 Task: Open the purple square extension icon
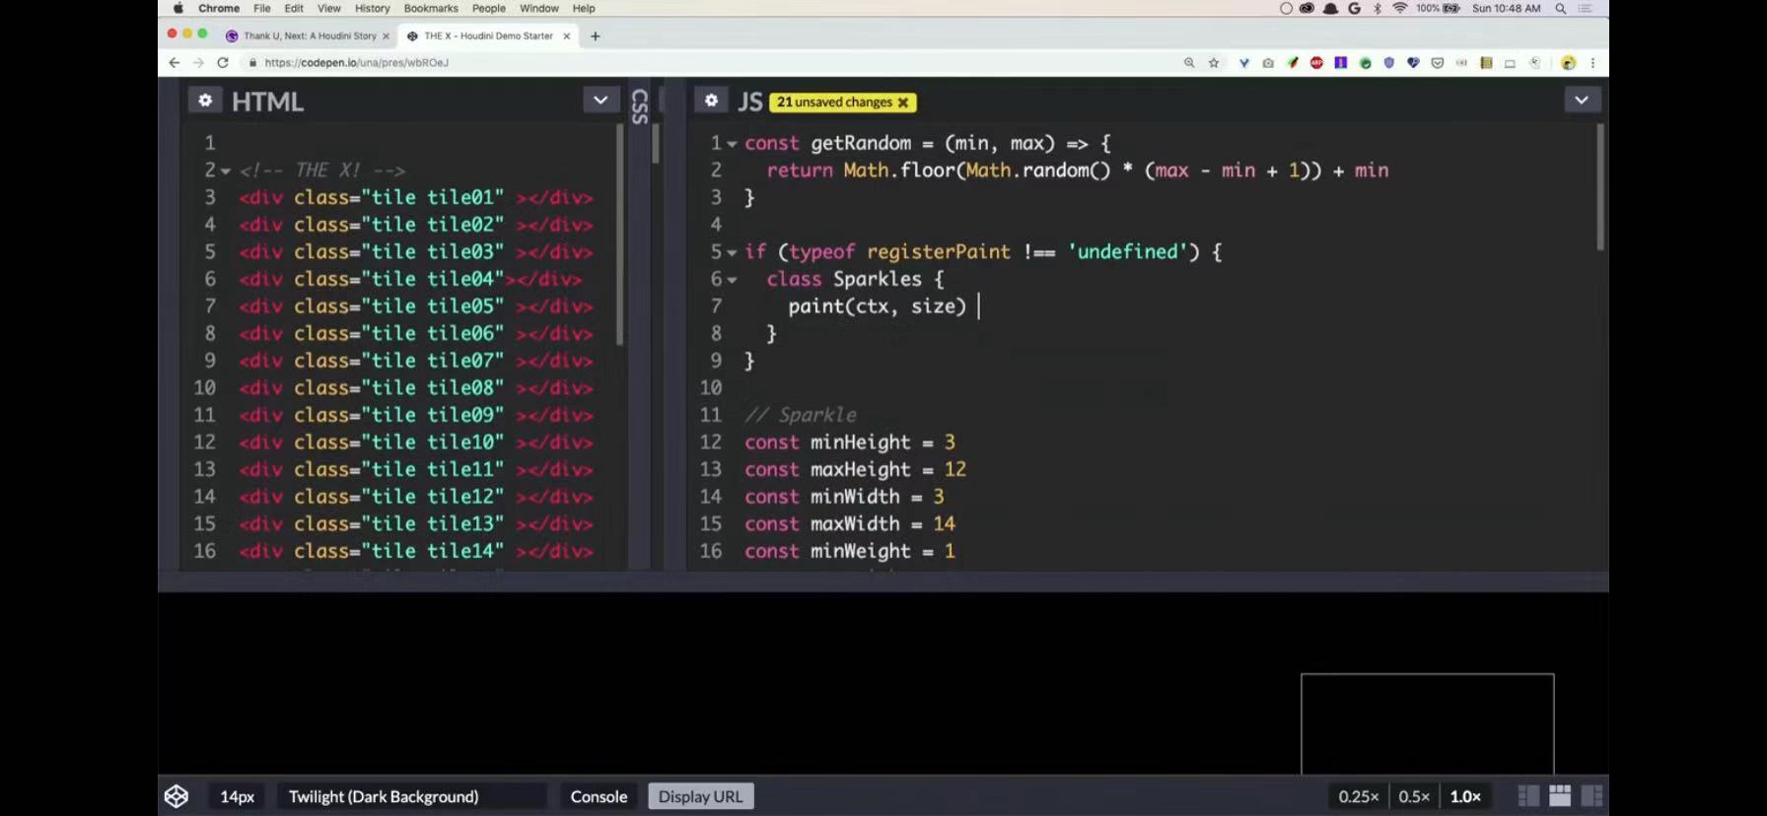click(x=1340, y=63)
